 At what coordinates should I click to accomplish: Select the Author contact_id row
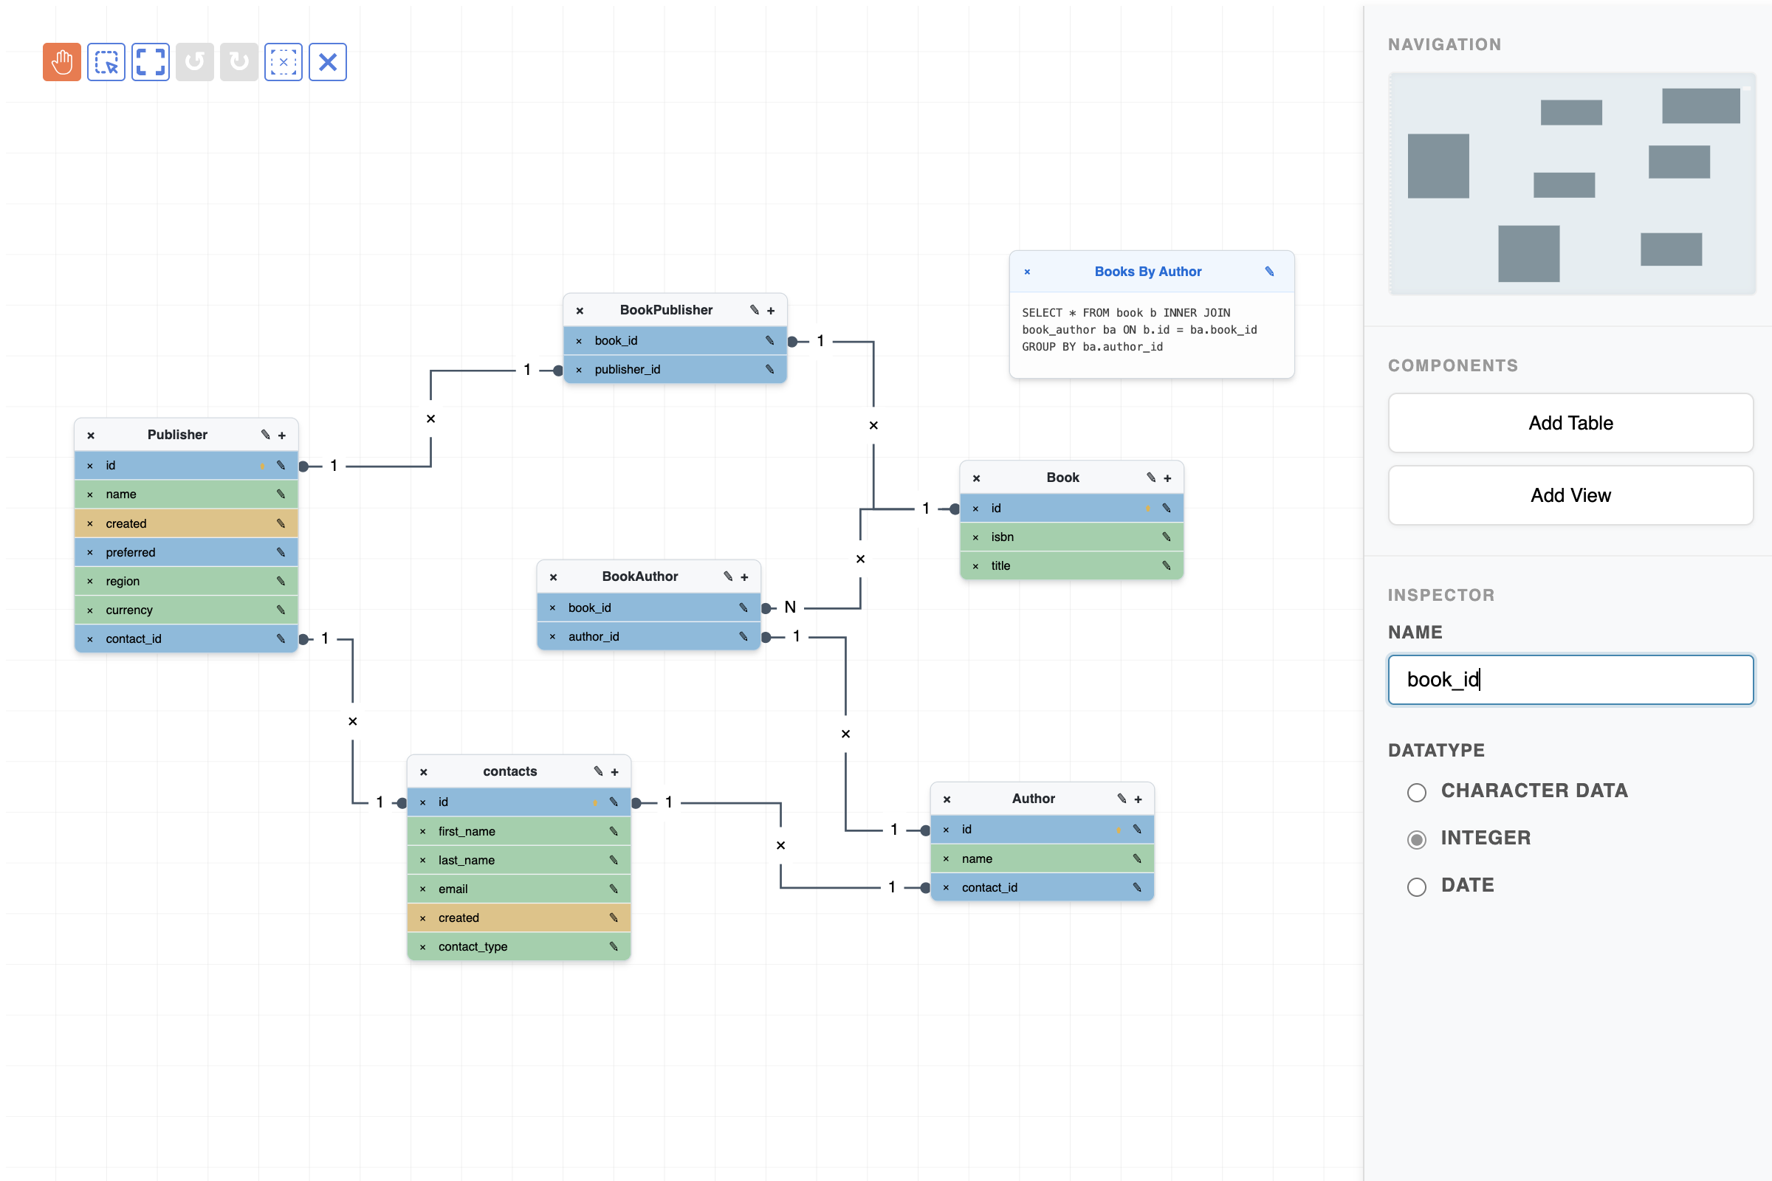click(1042, 887)
